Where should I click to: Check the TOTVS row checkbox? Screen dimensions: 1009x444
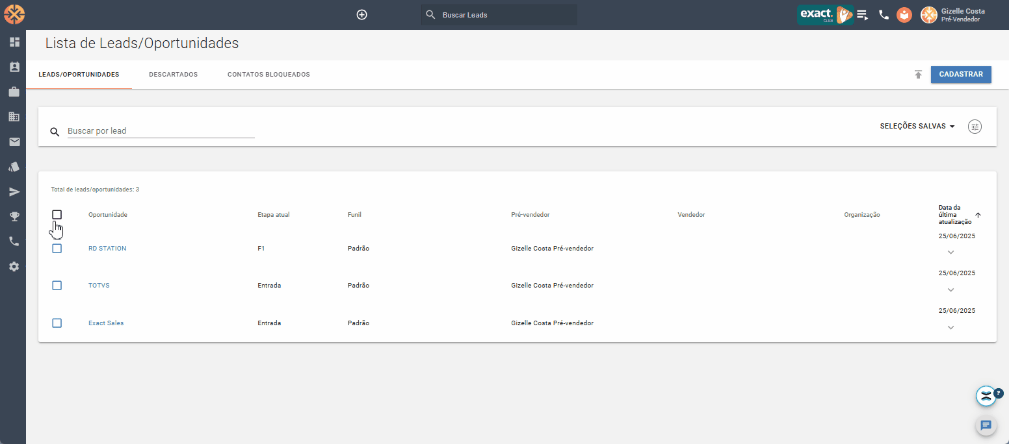click(x=57, y=286)
